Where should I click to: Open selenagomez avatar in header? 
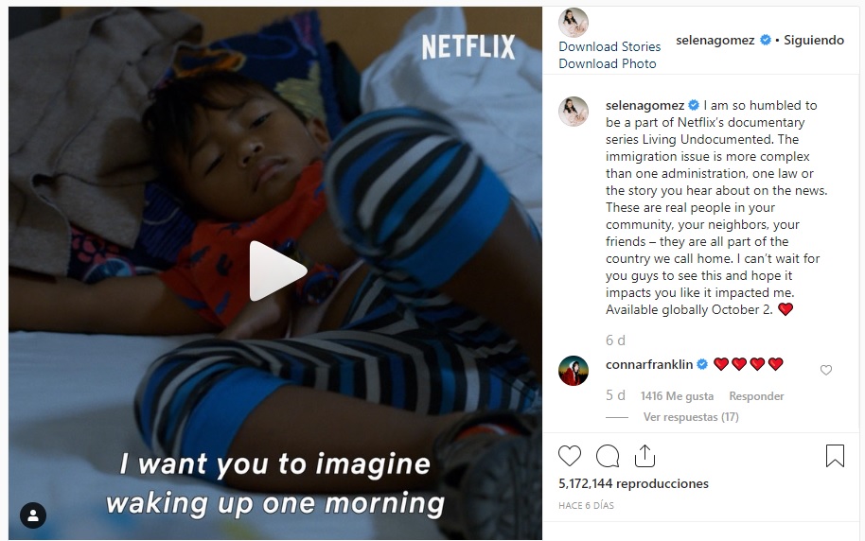574,23
